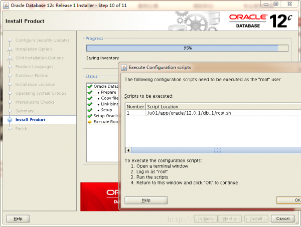Select the Finish step
This screenshot has width=301, height=227.
pyautogui.click(x=21, y=129)
